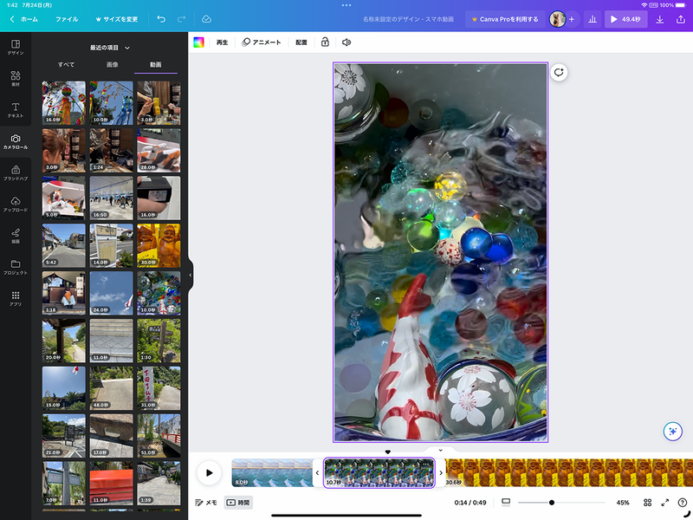Open the magic assistant sparkle button

[x=671, y=432]
